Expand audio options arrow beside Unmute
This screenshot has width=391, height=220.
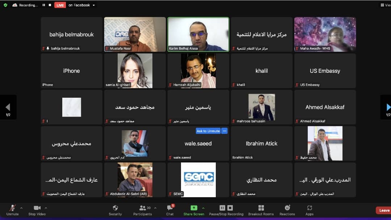point(21,208)
